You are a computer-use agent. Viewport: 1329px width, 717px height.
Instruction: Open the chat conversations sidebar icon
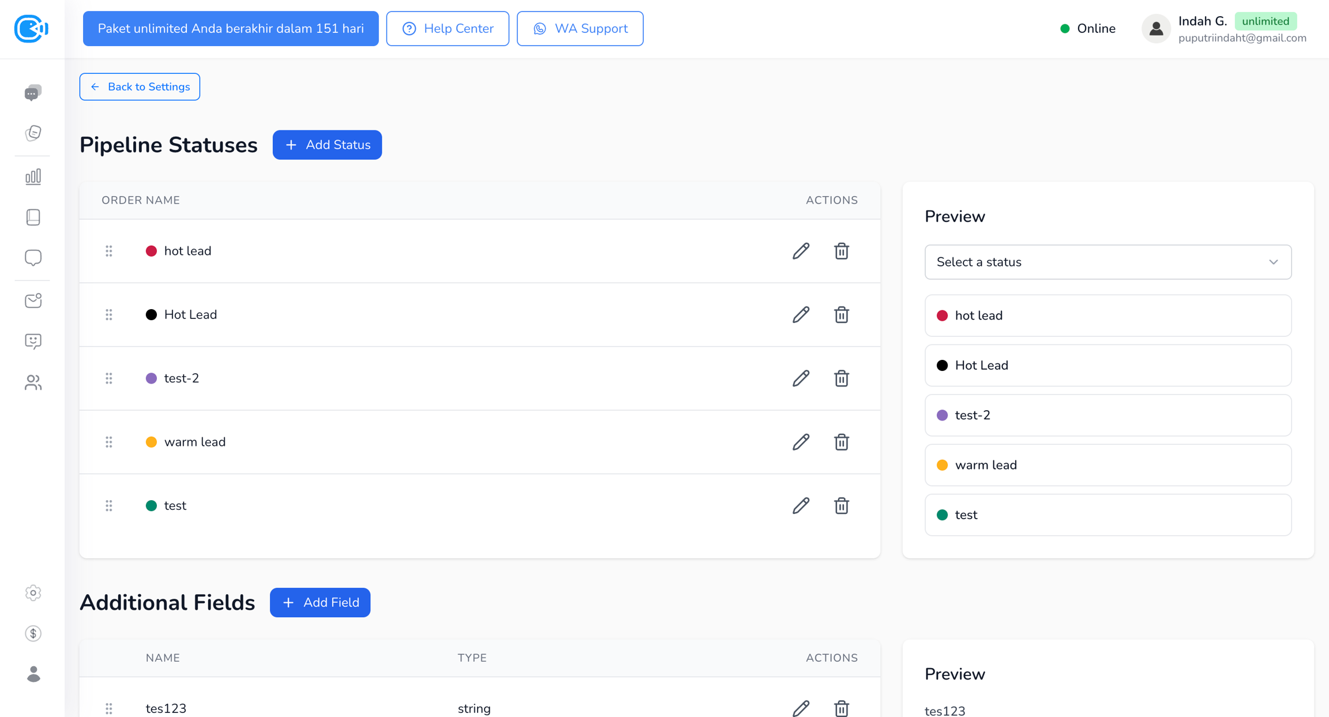(33, 93)
